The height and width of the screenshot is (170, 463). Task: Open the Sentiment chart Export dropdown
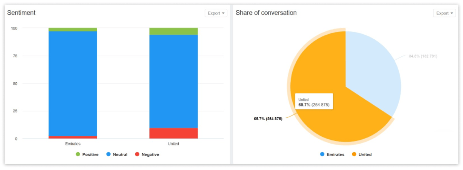216,13
